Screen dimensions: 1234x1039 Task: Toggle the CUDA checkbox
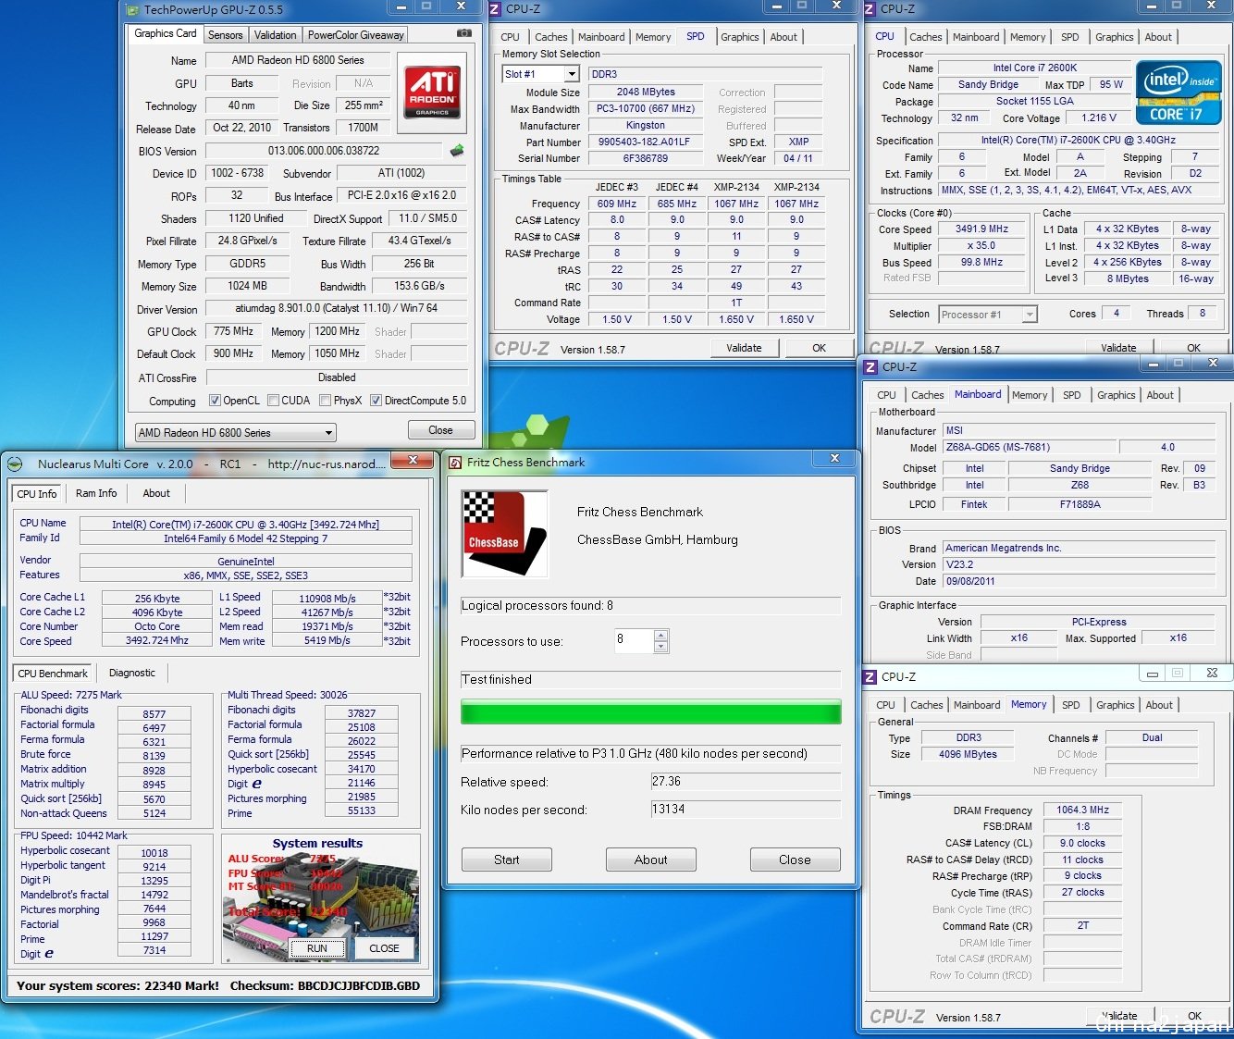[273, 401]
